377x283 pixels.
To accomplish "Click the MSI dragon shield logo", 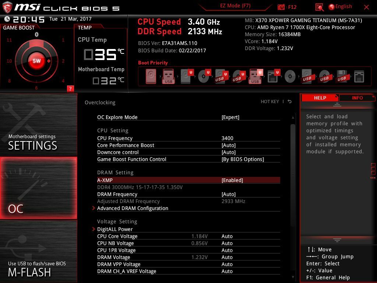I will pyautogui.click(x=7, y=7).
